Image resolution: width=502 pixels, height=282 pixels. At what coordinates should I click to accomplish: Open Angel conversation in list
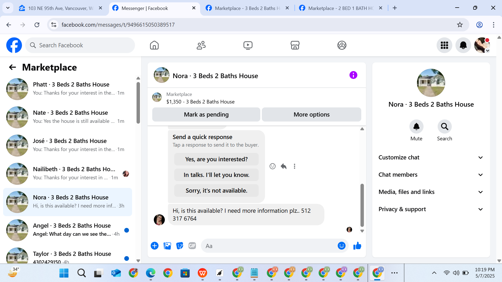[x=67, y=230]
